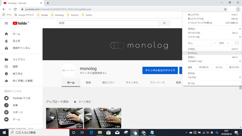Open an incognito window (シークレット ウィンドウ)
This screenshot has width=242, height=136.
coord(212,23)
